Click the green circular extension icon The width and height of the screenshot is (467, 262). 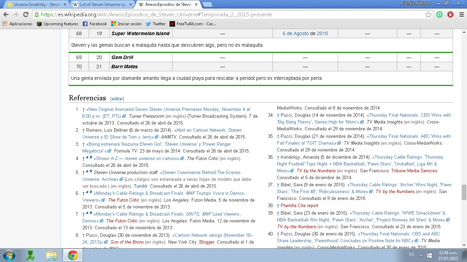439,15
